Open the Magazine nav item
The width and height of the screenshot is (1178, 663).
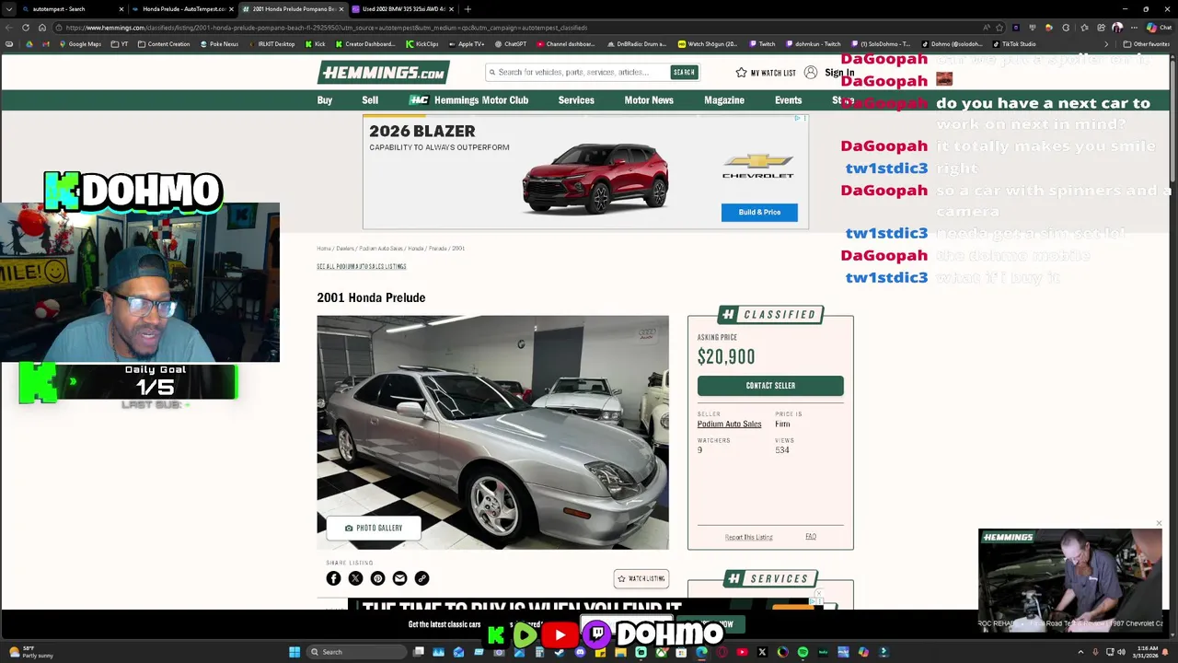pyautogui.click(x=724, y=100)
